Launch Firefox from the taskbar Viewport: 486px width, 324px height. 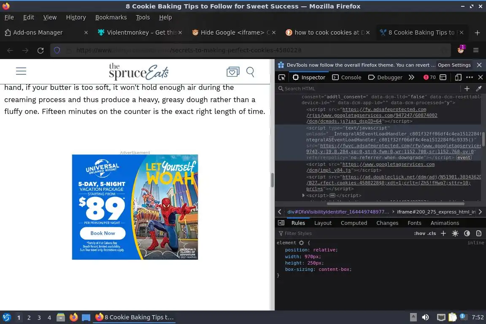click(73, 317)
